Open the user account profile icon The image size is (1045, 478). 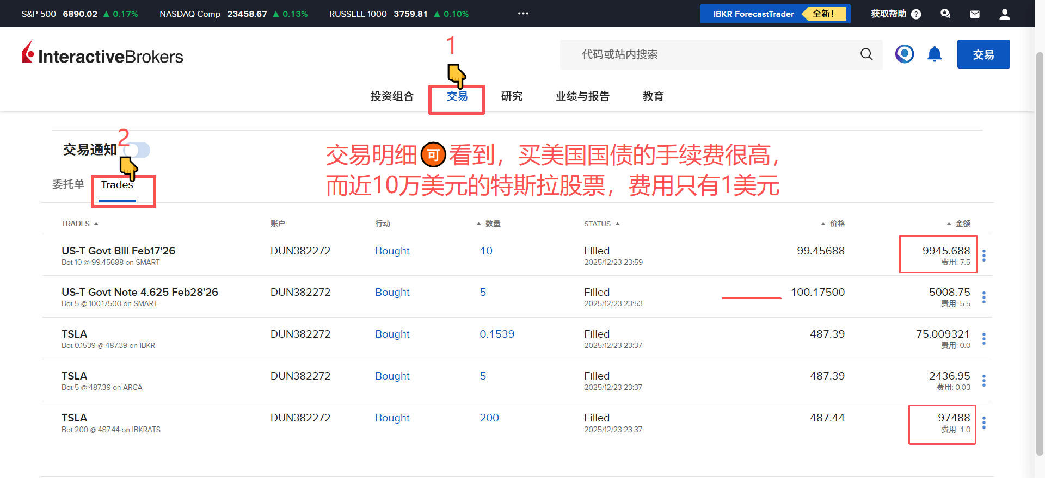pyautogui.click(x=1004, y=14)
